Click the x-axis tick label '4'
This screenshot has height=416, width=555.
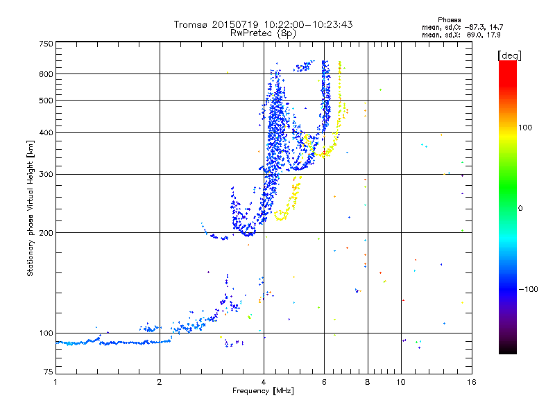pos(264,382)
